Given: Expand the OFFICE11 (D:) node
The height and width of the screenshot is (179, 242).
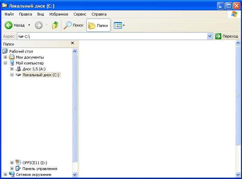Looking at the screenshot, I should pyautogui.click(x=12, y=163).
